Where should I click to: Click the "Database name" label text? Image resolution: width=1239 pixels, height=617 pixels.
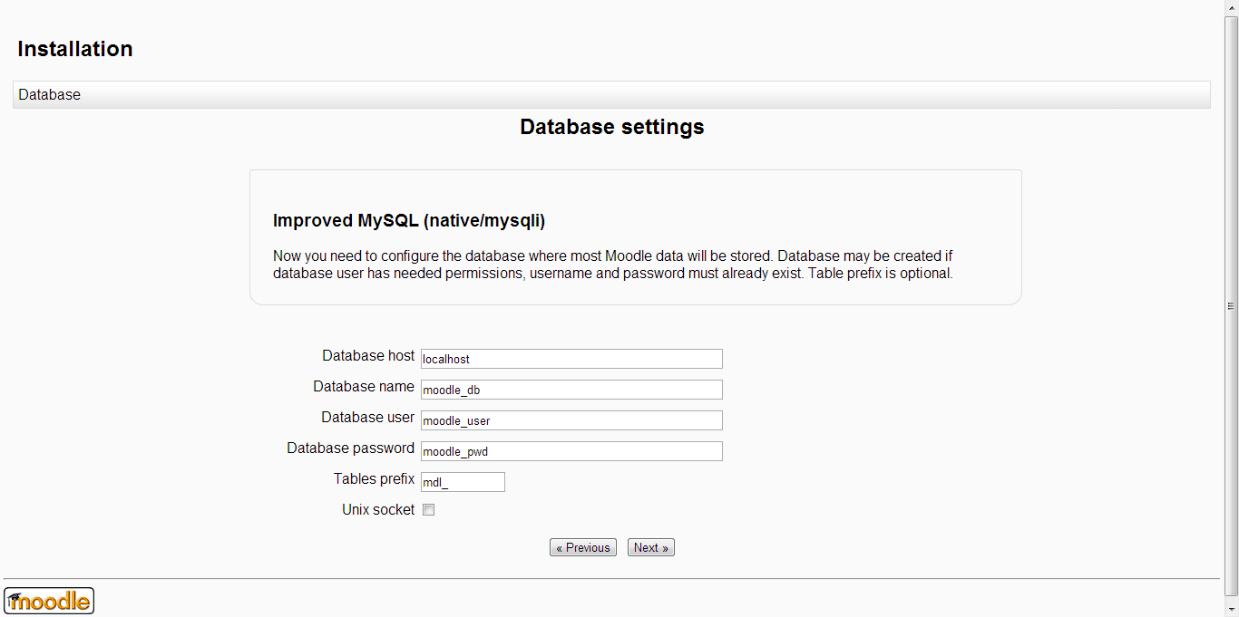364,387
